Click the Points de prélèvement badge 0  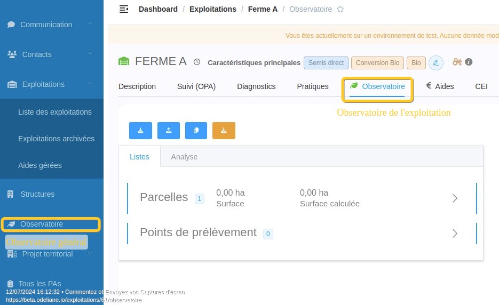[268, 234]
